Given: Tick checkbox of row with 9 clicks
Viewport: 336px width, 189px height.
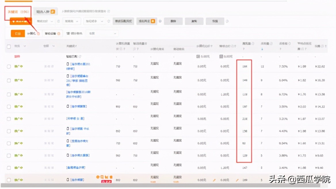Looking at the screenshot, I should pos(9,80).
